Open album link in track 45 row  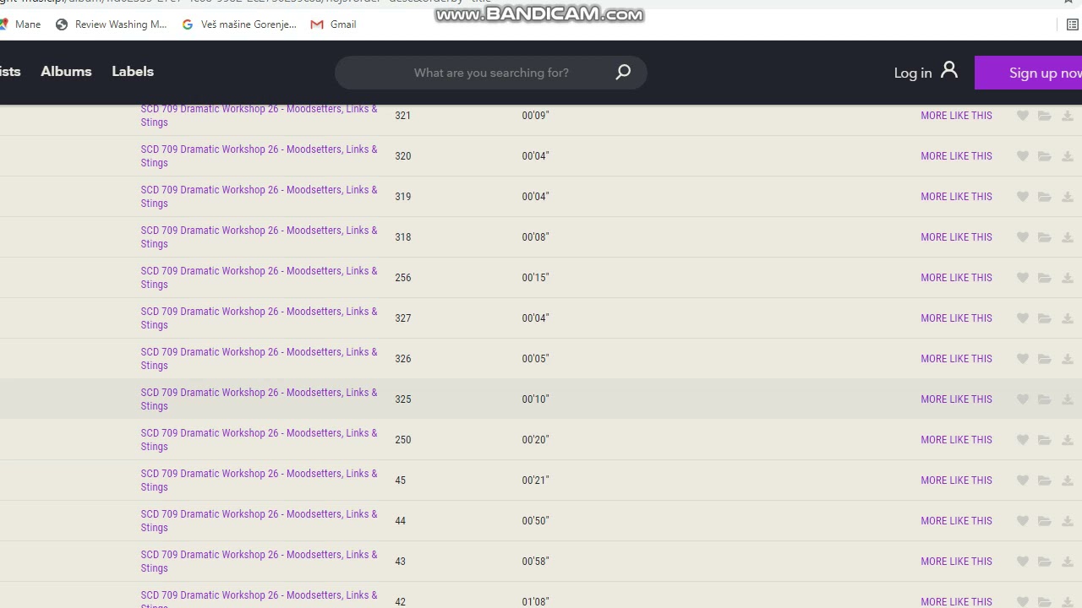pos(259,480)
